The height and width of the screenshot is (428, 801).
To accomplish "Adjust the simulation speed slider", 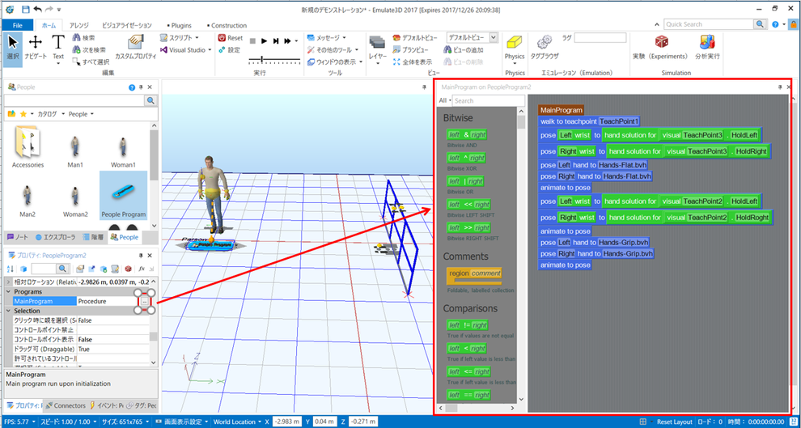I will tap(261, 60).
